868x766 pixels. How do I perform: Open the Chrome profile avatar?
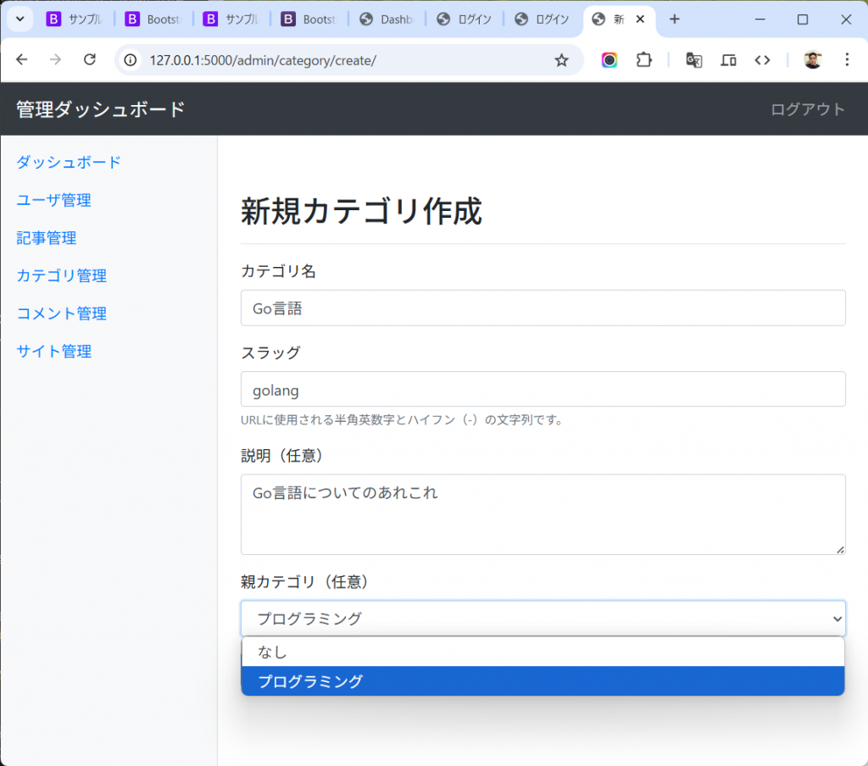[813, 60]
